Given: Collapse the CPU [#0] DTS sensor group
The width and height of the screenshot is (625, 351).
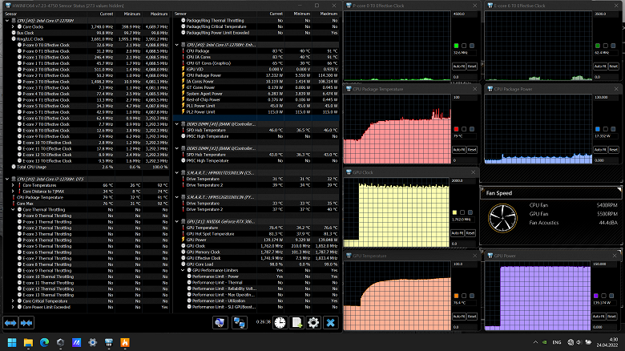Looking at the screenshot, I should pyautogui.click(x=7, y=179).
